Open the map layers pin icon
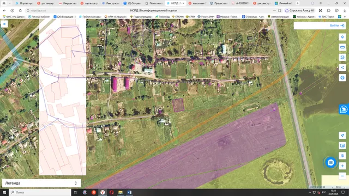Viewport: 349px width, 196px height. point(342,37)
